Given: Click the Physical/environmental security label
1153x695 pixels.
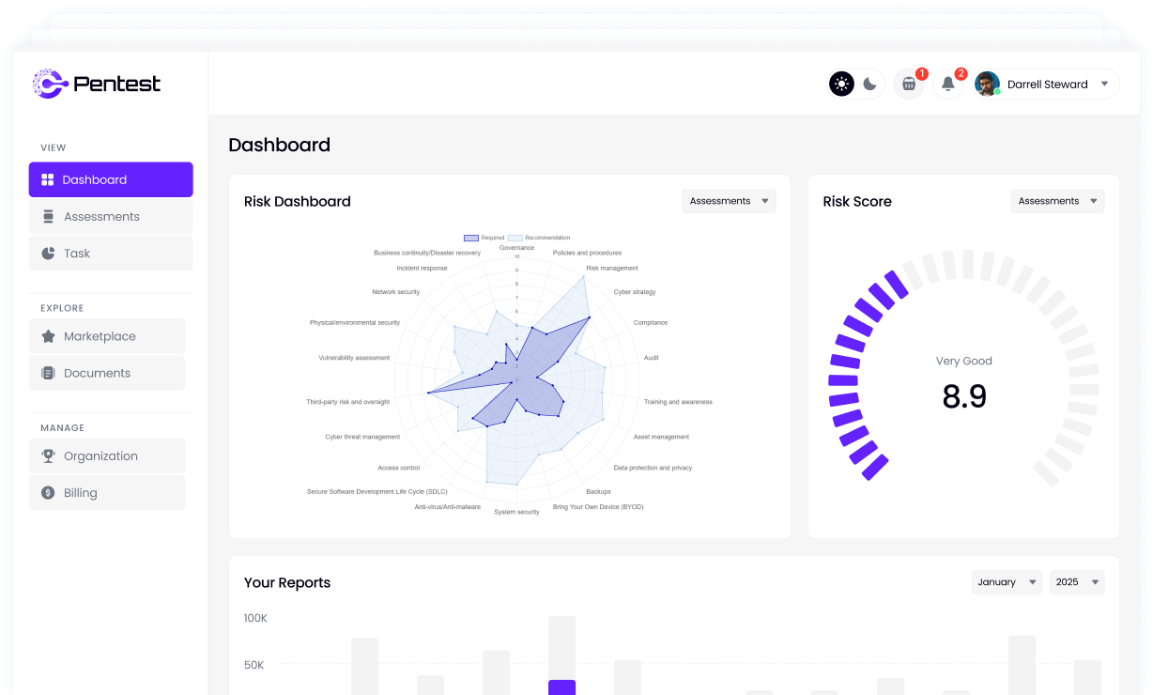Looking at the screenshot, I should pos(355,322).
